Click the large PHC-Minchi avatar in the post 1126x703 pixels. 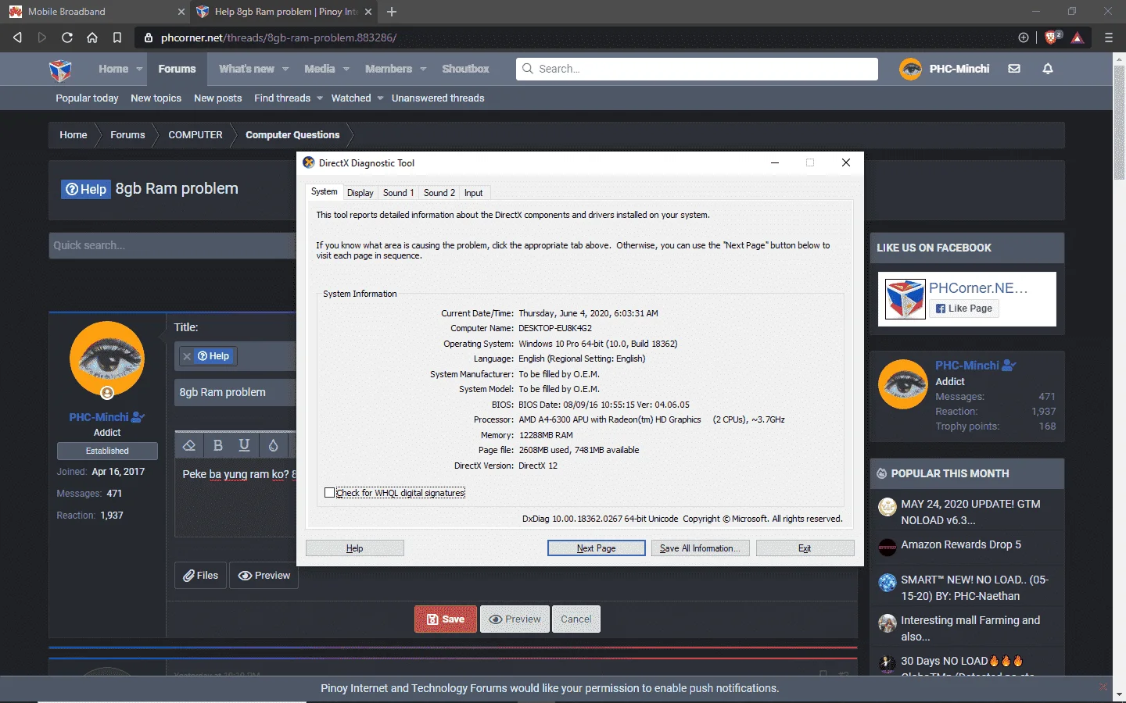point(107,359)
